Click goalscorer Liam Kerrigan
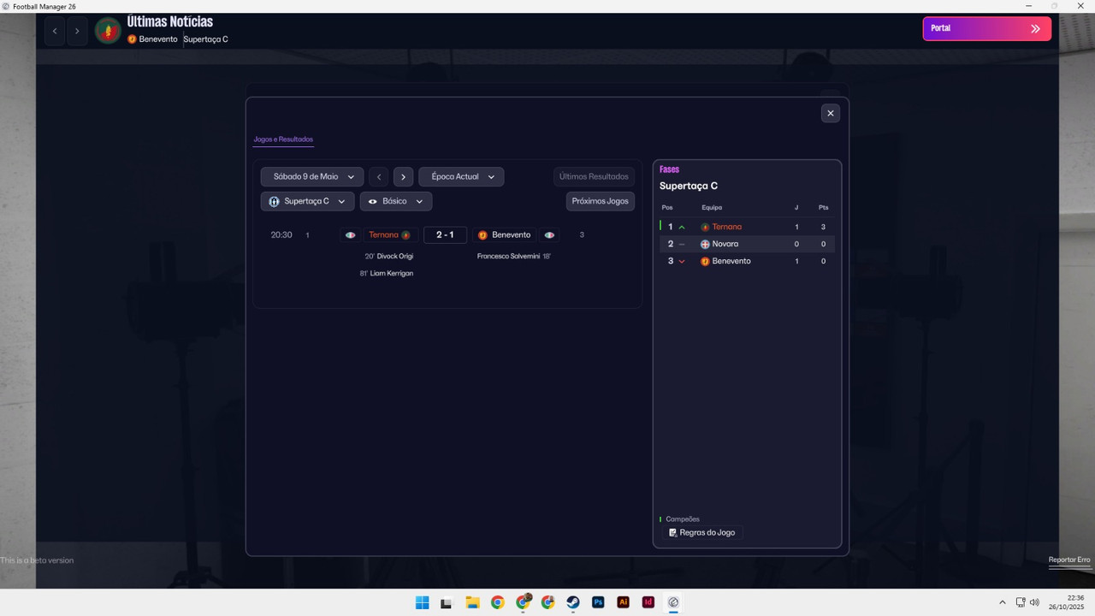Screen dimensions: 1095x616 tap(392, 273)
